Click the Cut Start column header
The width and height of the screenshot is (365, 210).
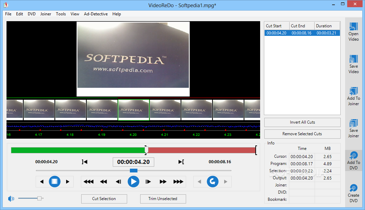point(277,26)
